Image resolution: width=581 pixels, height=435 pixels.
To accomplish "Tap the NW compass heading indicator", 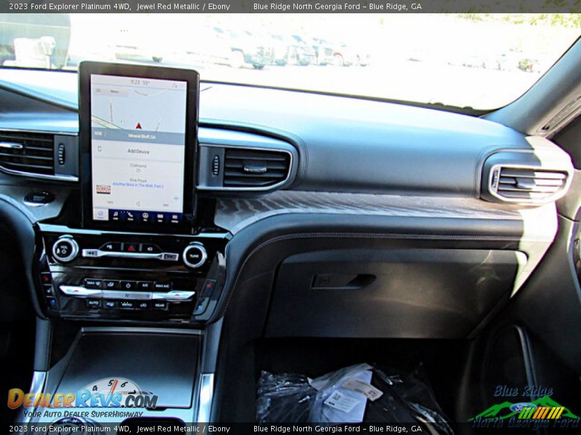I will pyautogui.click(x=98, y=134).
